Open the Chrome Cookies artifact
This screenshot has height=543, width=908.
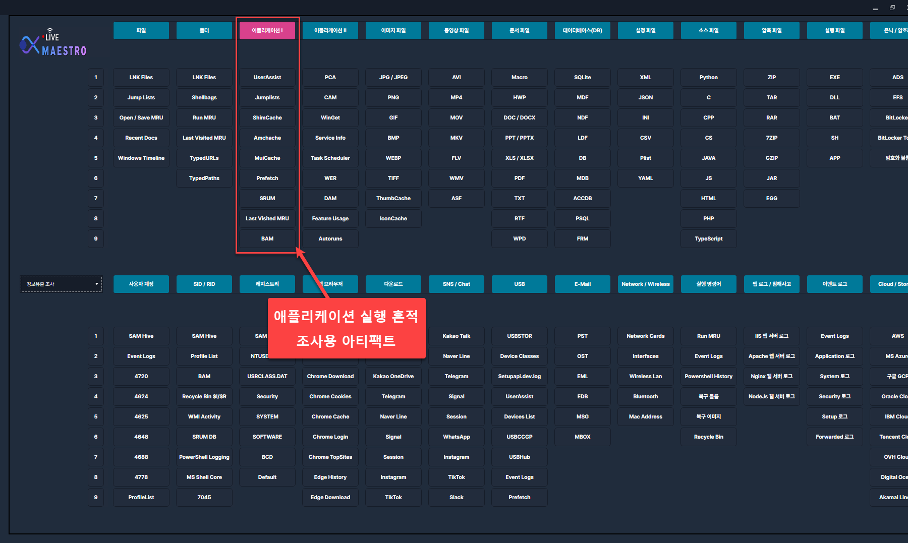(330, 396)
